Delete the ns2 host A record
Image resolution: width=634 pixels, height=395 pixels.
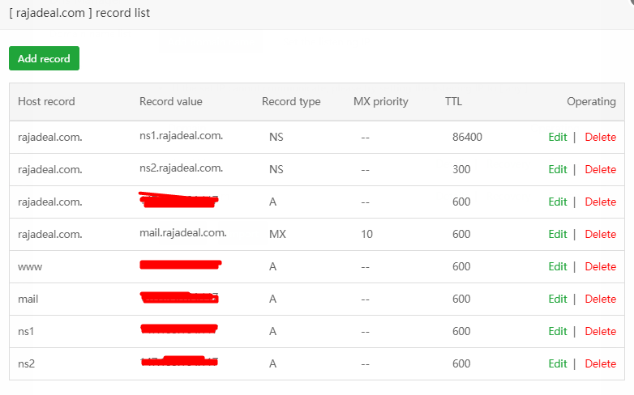[x=600, y=363]
